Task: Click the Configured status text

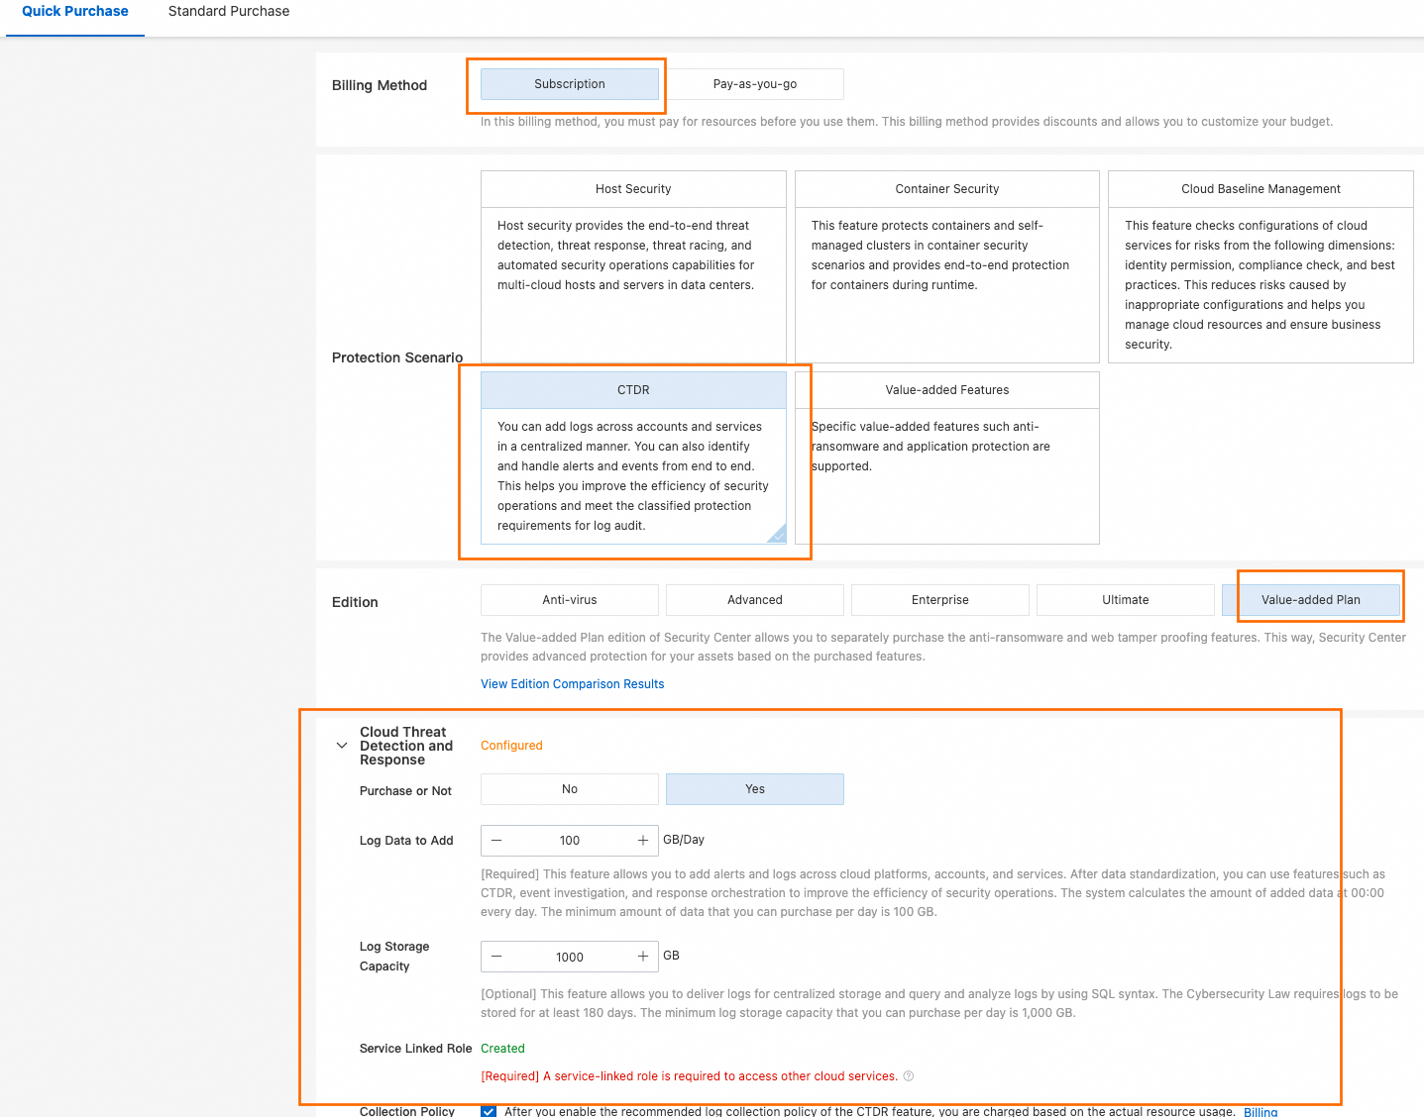Action: coord(511,746)
